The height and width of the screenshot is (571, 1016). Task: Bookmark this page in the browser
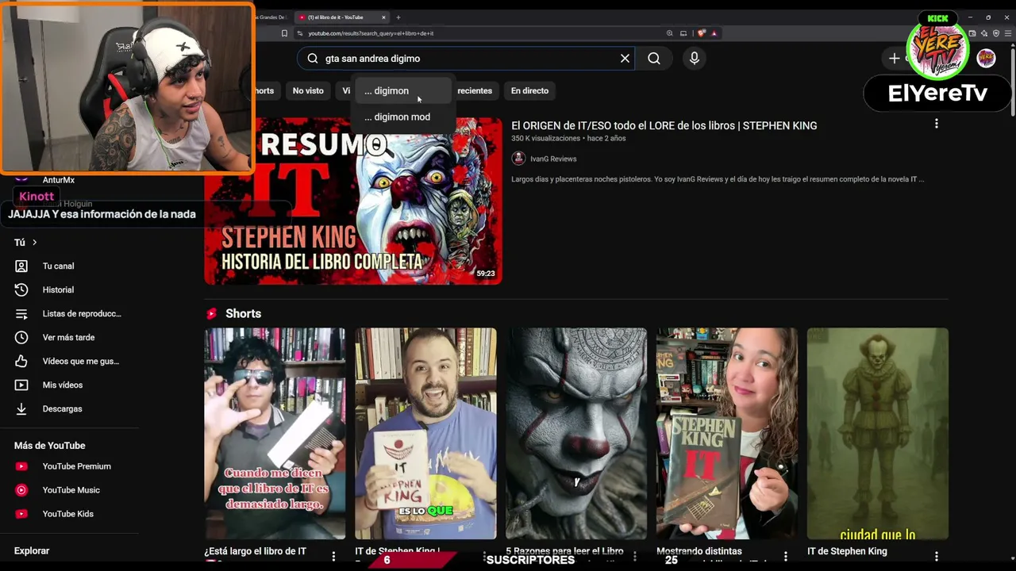coord(284,33)
